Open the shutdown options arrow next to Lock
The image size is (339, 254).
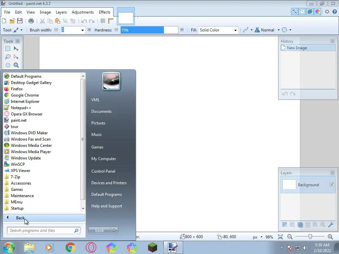pyautogui.click(x=114, y=231)
